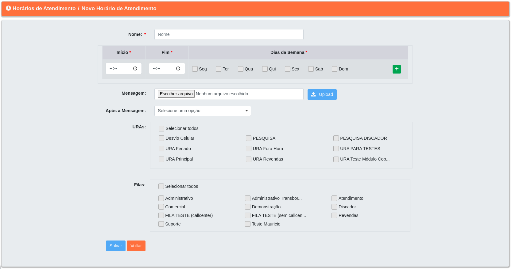Click the Fim time field

click(x=167, y=69)
